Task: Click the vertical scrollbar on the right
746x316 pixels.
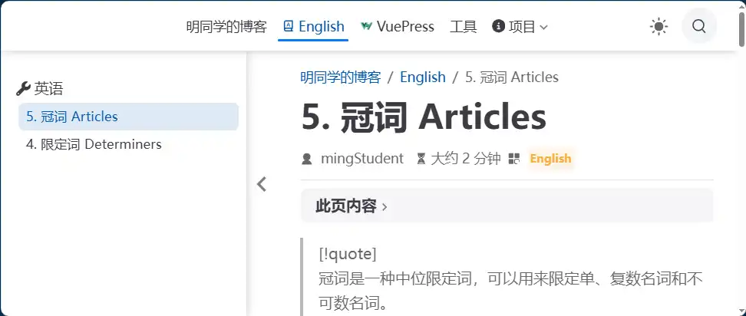Action: pyautogui.click(x=741, y=153)
